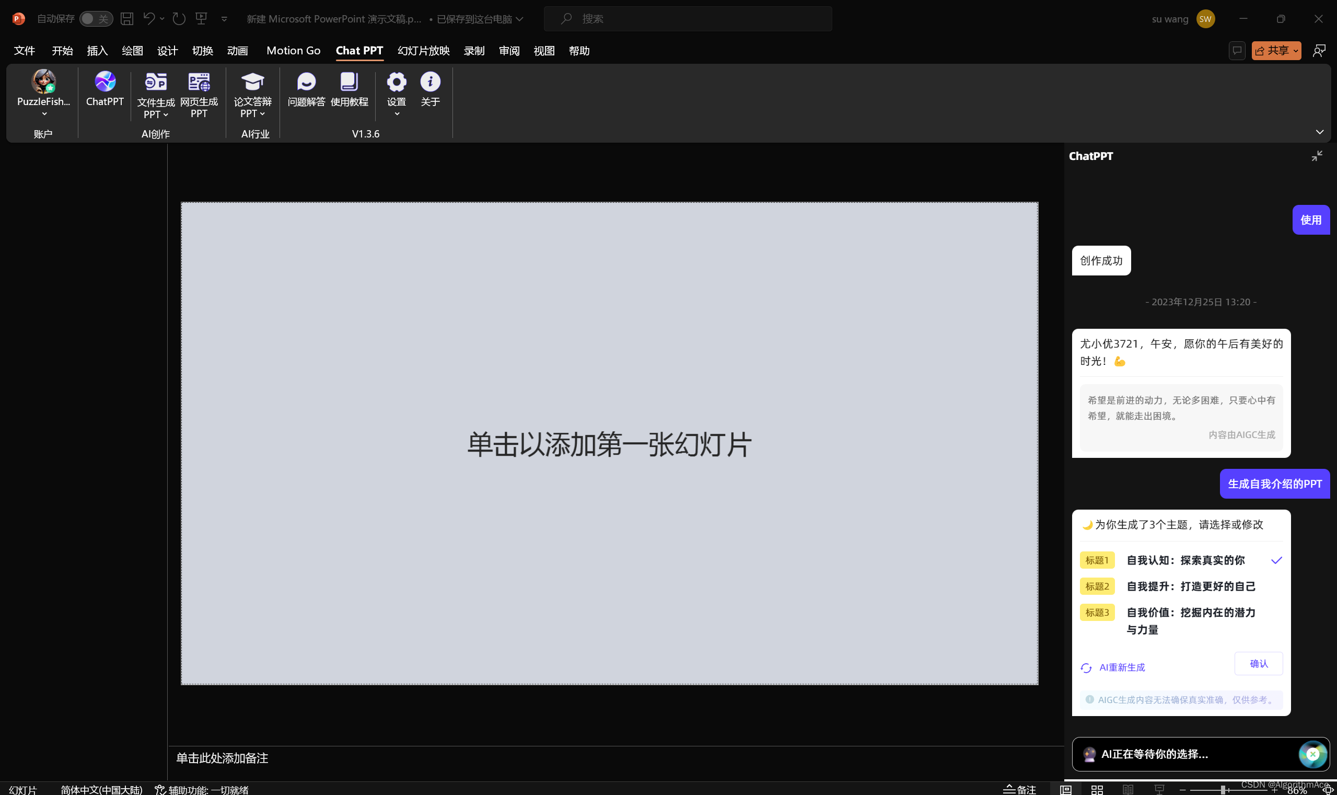Click the 确认 confirm button
The height and width of the screenshot is (795, 1337).
click(1258, 663)
